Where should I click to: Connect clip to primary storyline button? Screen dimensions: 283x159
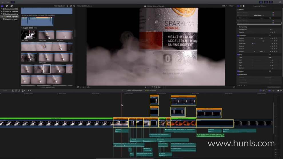(13, 91)
